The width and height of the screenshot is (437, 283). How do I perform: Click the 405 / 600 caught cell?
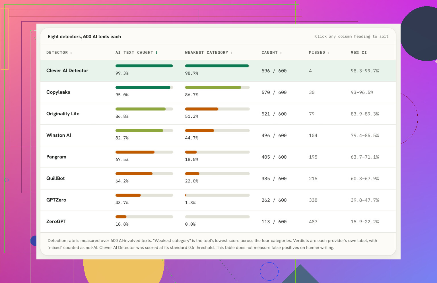[274, 157]
